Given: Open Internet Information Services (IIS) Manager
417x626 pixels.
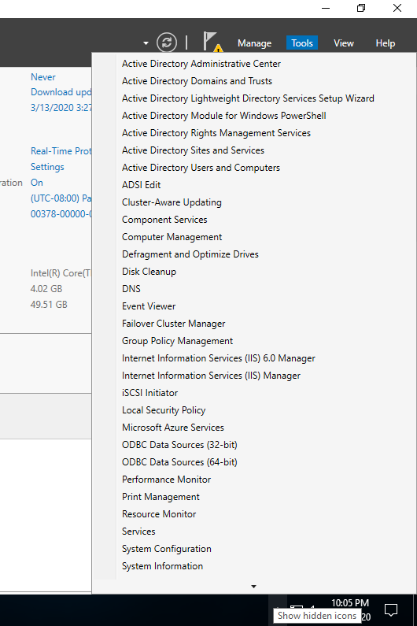Looking at the screenshot, I should coord(211,376).
